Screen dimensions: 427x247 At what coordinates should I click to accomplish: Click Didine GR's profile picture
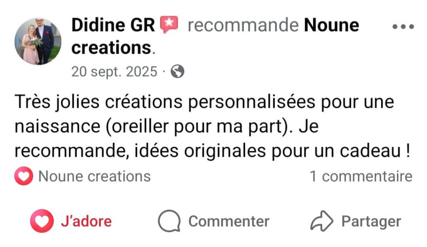click(38, 41)
